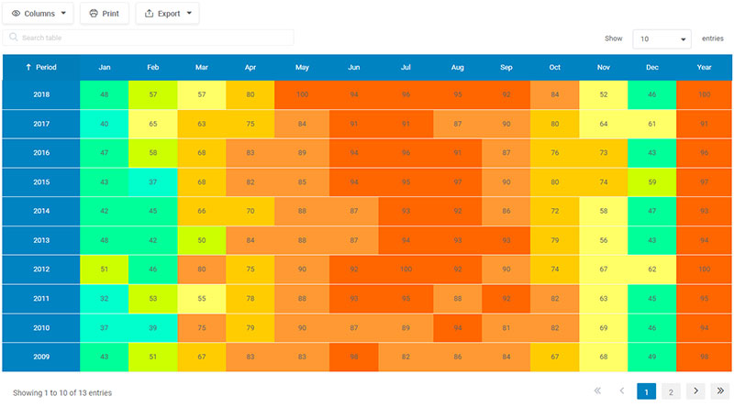Click the printer icon
Viewport: 734px width, 407px height.
(94, 14)
